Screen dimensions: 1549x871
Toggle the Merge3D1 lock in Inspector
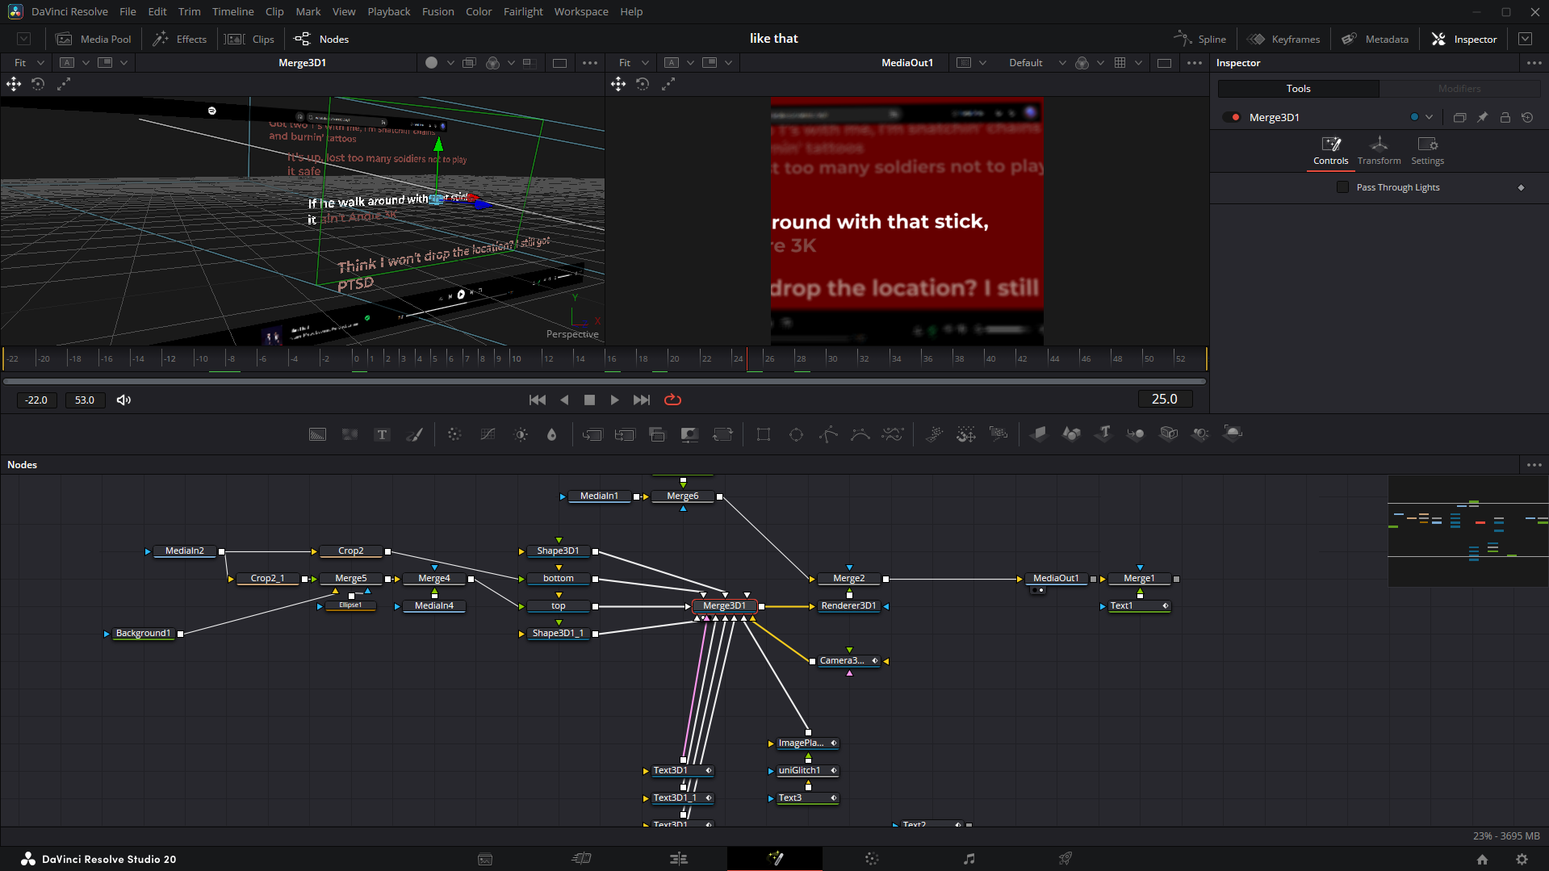coord(1505,117)
